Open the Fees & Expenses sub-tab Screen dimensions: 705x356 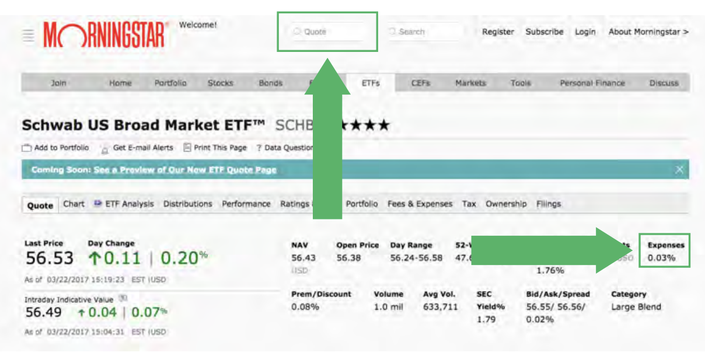pyautogui.click(x=420, y=204)
